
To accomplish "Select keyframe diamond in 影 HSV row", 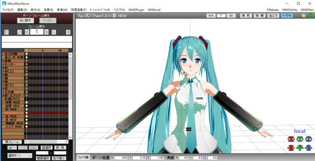I will 26,113.
